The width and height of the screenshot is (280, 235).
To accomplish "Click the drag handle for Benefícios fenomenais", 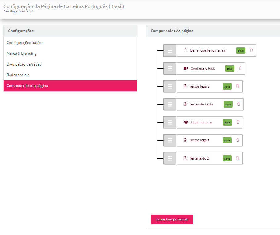I will 170,50.
